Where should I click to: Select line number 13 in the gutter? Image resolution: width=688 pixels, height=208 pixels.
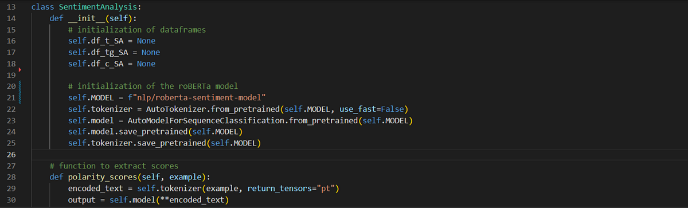[x=10, y=8]
